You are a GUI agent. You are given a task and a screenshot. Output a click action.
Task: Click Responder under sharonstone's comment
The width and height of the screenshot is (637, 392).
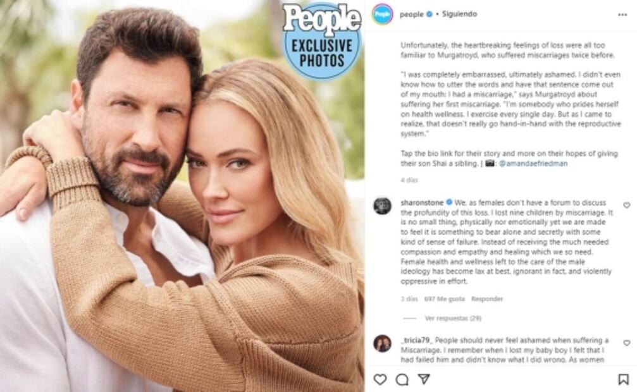coord(487,298)
